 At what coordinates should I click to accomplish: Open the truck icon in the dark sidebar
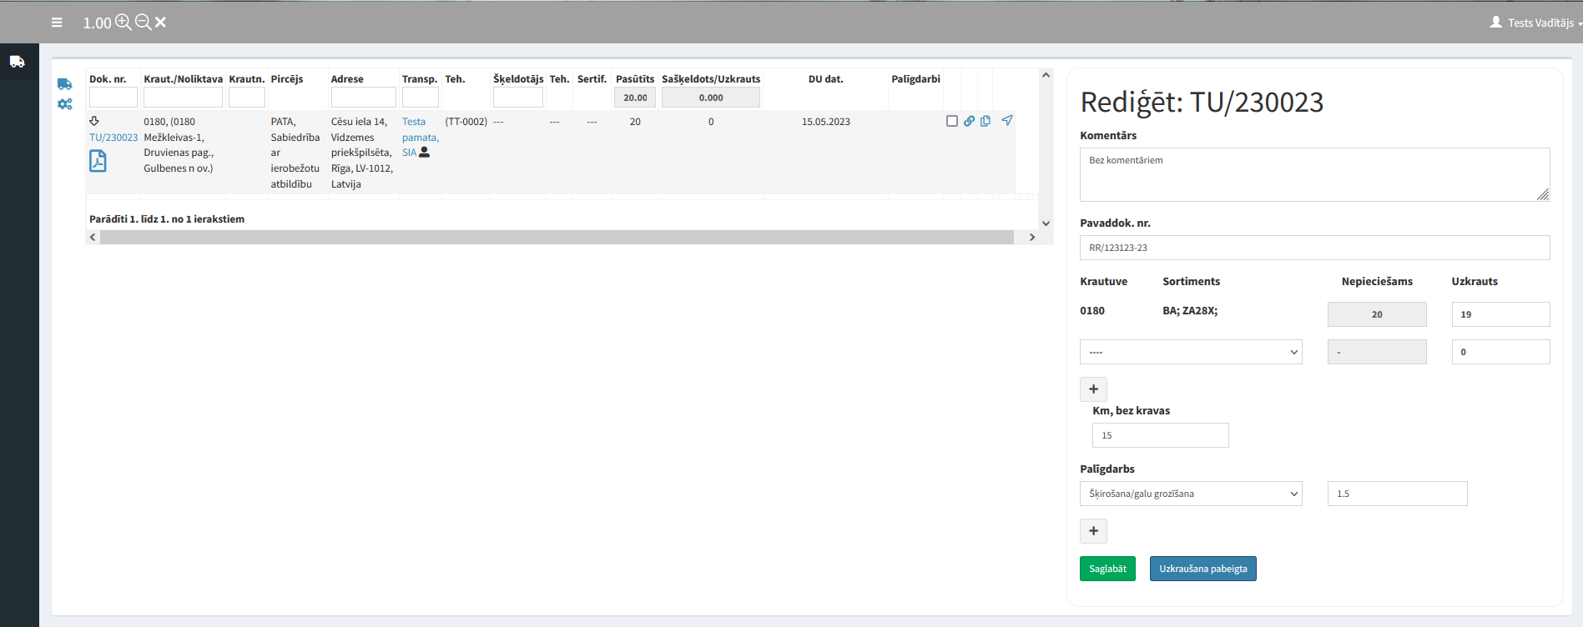(18, 62)
